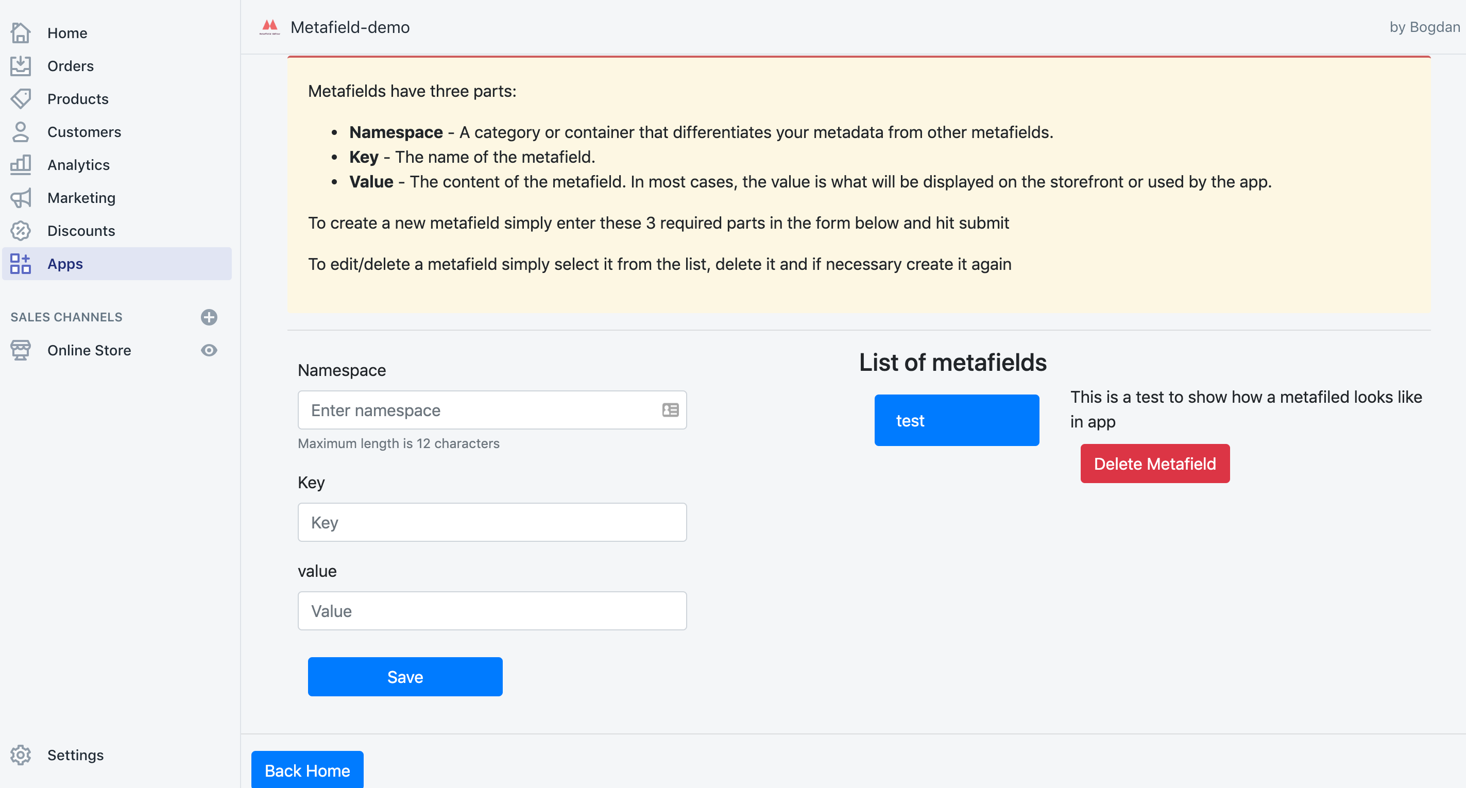This screenshot has width=1466, height=788.
Task: Click the Key input field
Action: pyautogui.click(x=492, y=522)
